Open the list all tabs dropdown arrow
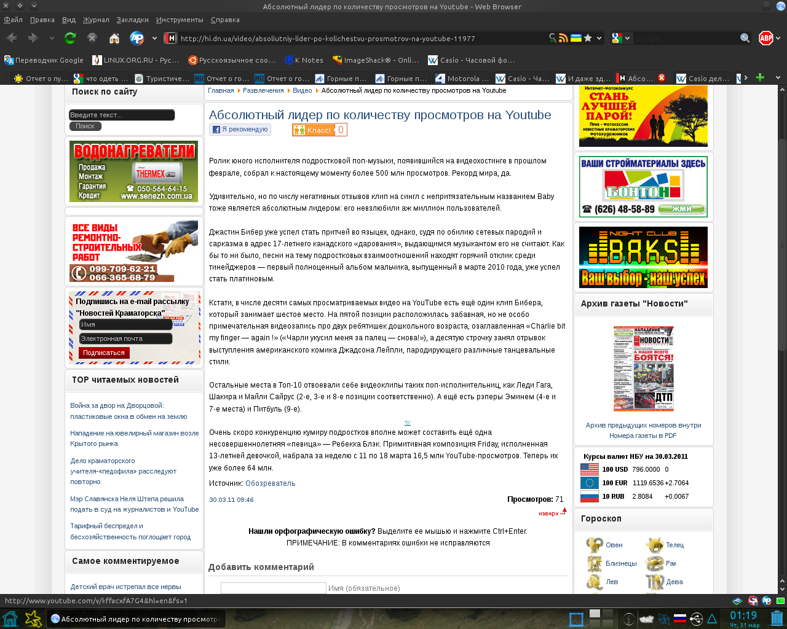 (x=778, y=78)
